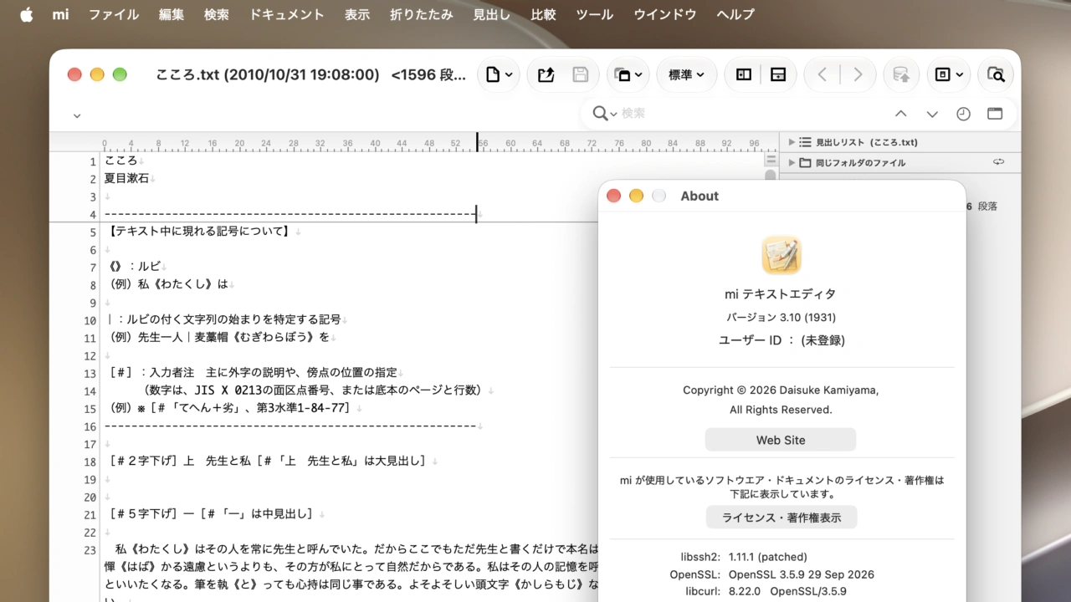Image resolution: width=1071 pixels, height=602 pixels.
Task: Open the ファイル menu
Action: [x=114, y=14]
